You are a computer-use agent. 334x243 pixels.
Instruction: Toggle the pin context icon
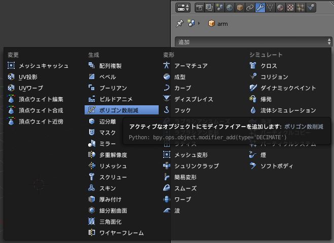point(179,24)
